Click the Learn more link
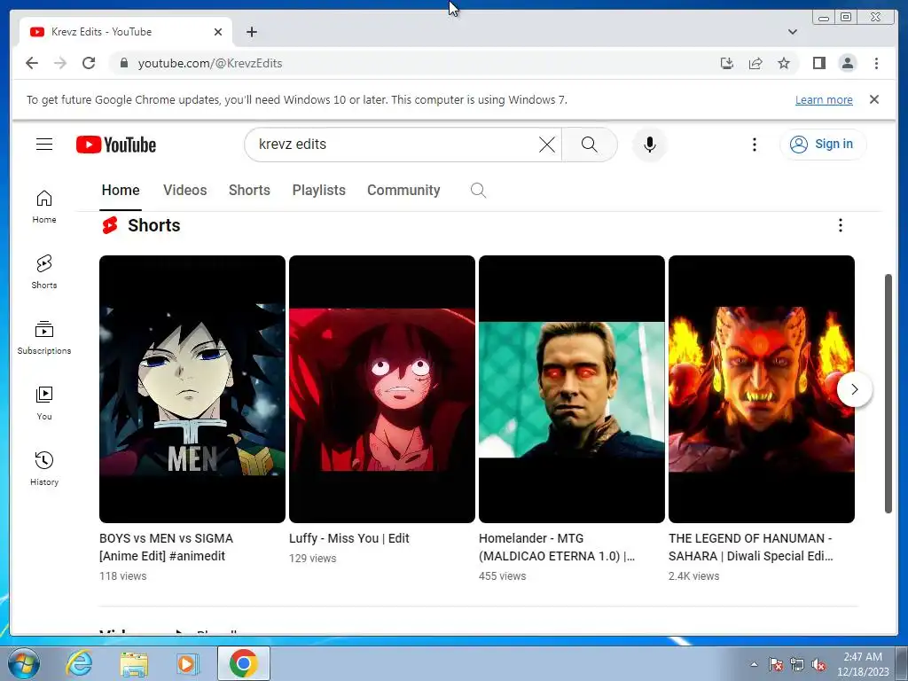908x681 pixels. coord(824,99)
